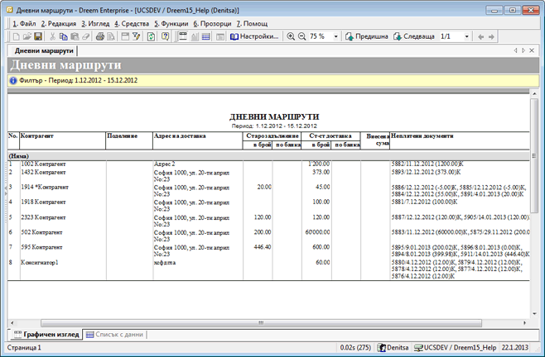Print the report via printer icon
Image resolution: width=545 pixels, height=357 pixels.
point(100,36)
